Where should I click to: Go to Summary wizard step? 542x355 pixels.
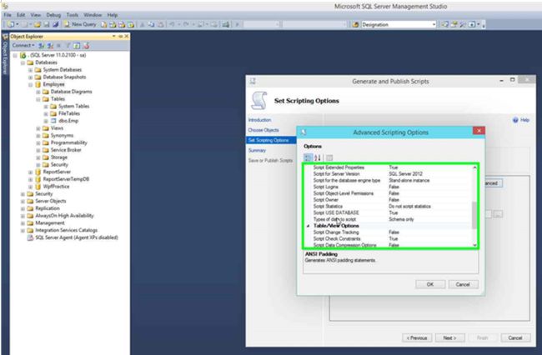[x=257, y=151]
